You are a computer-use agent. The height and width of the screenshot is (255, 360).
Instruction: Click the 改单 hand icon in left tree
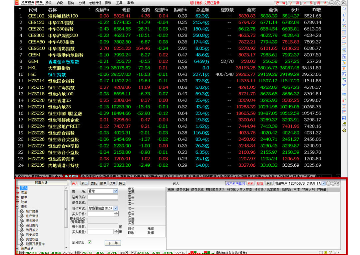[18, 202]
